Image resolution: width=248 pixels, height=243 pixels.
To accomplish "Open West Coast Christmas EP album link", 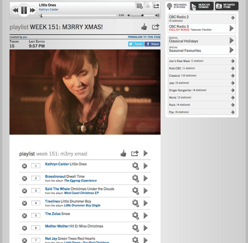I will click(81, 193).
